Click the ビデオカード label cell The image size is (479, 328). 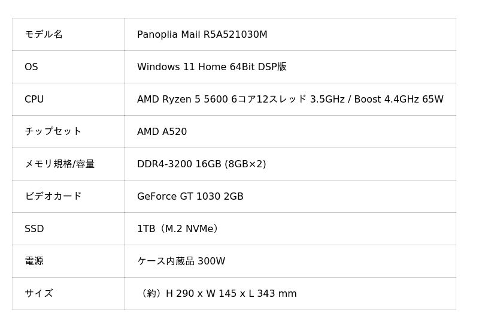click(53, 197)
